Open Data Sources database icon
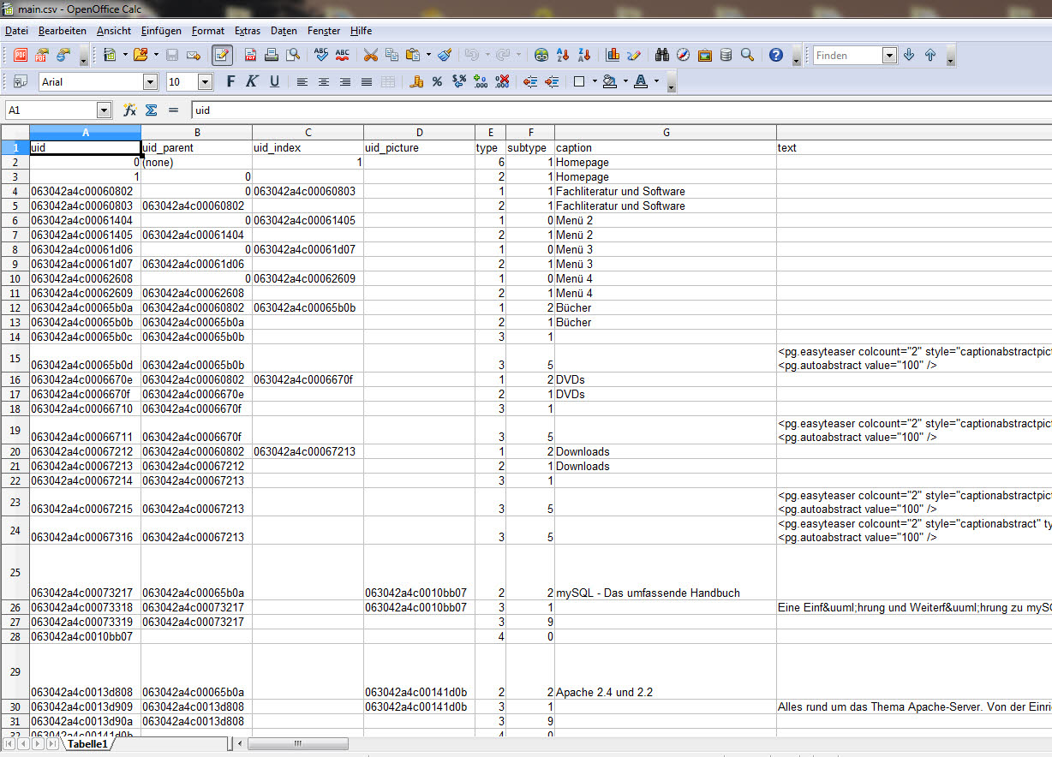This screenshot has height=757, width=1052. point(726,55)
